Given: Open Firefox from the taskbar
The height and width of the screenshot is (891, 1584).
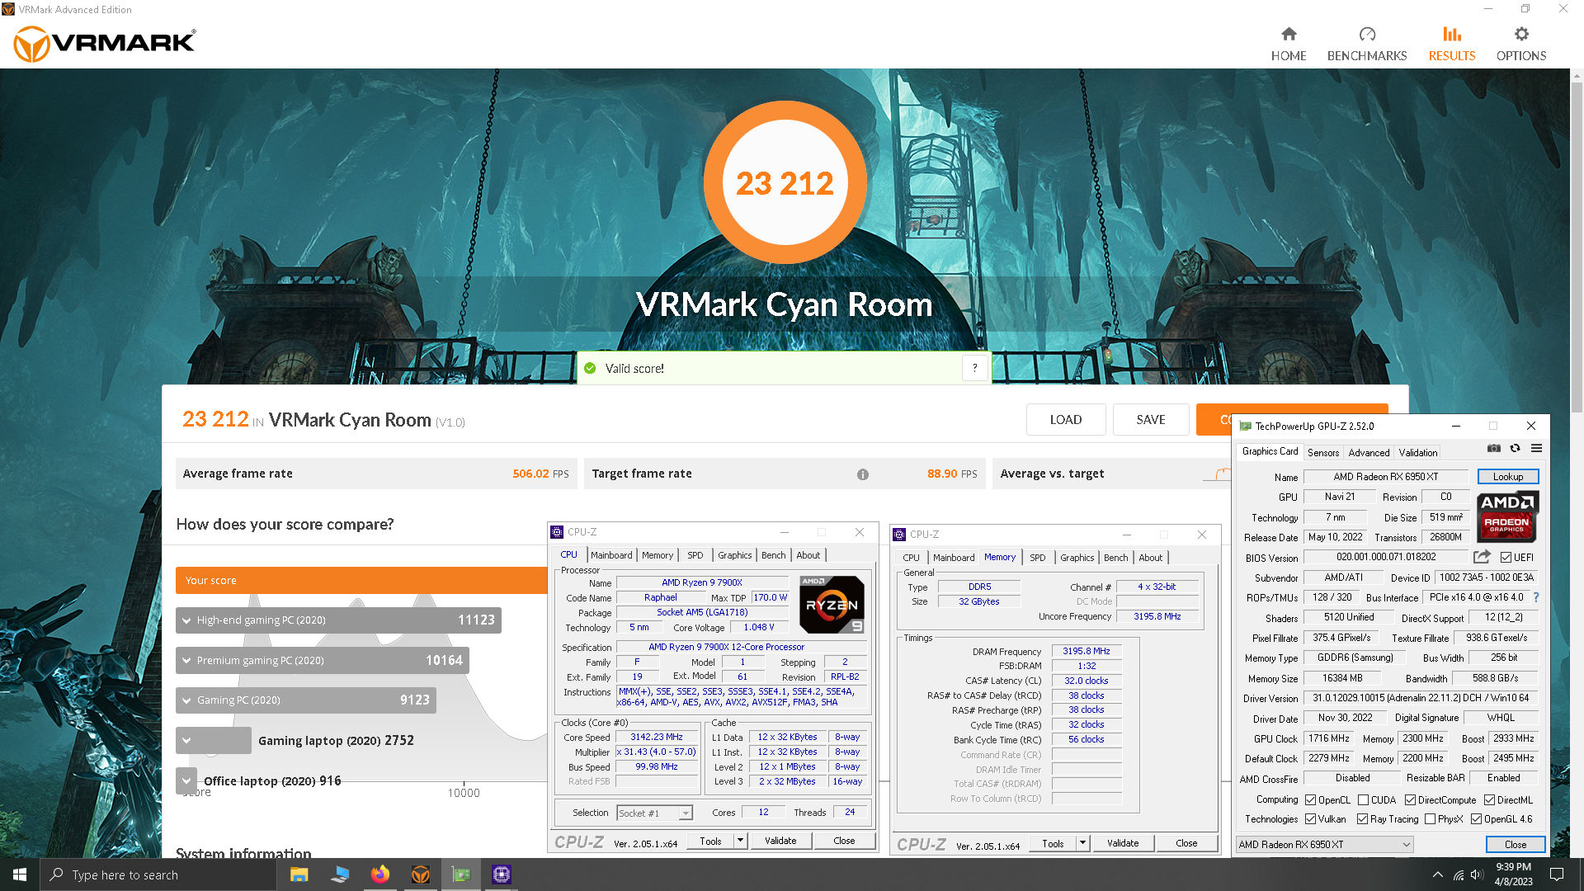Looking at the screenshot, I should (379, 874).
